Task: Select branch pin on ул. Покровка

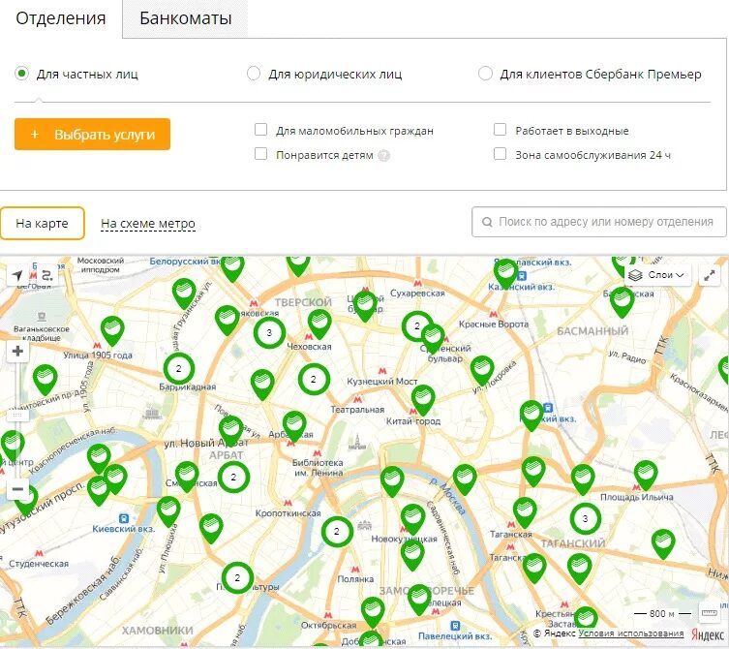Action: click(482, 370)
